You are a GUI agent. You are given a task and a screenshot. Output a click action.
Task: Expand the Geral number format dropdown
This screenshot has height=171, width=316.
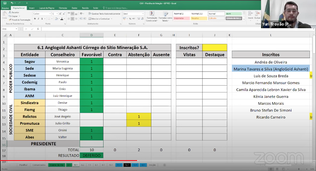pyautogui.click(x=143, y=14)
